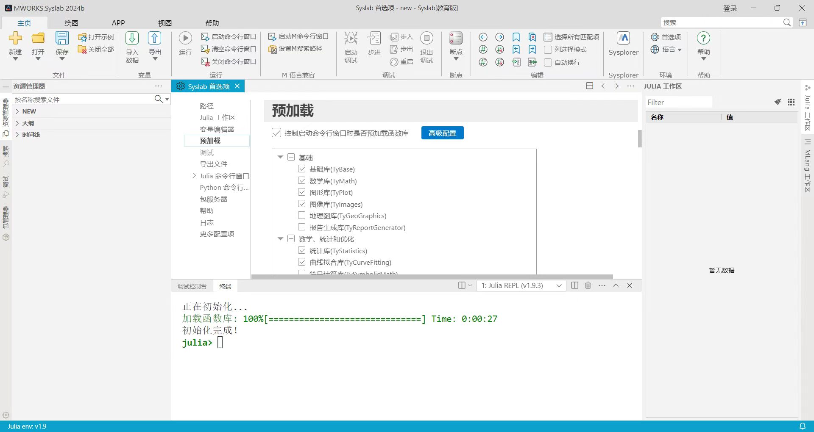This screenshot has width=814, height=432.
Task: Open the Julia workspace grid view icon
Action: (791, 102)
